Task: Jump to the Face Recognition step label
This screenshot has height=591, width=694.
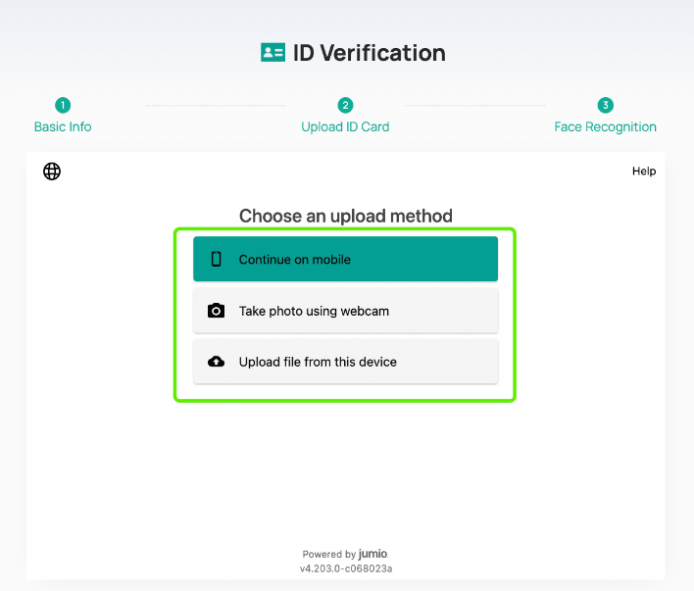Action: (x=605, y=127)
